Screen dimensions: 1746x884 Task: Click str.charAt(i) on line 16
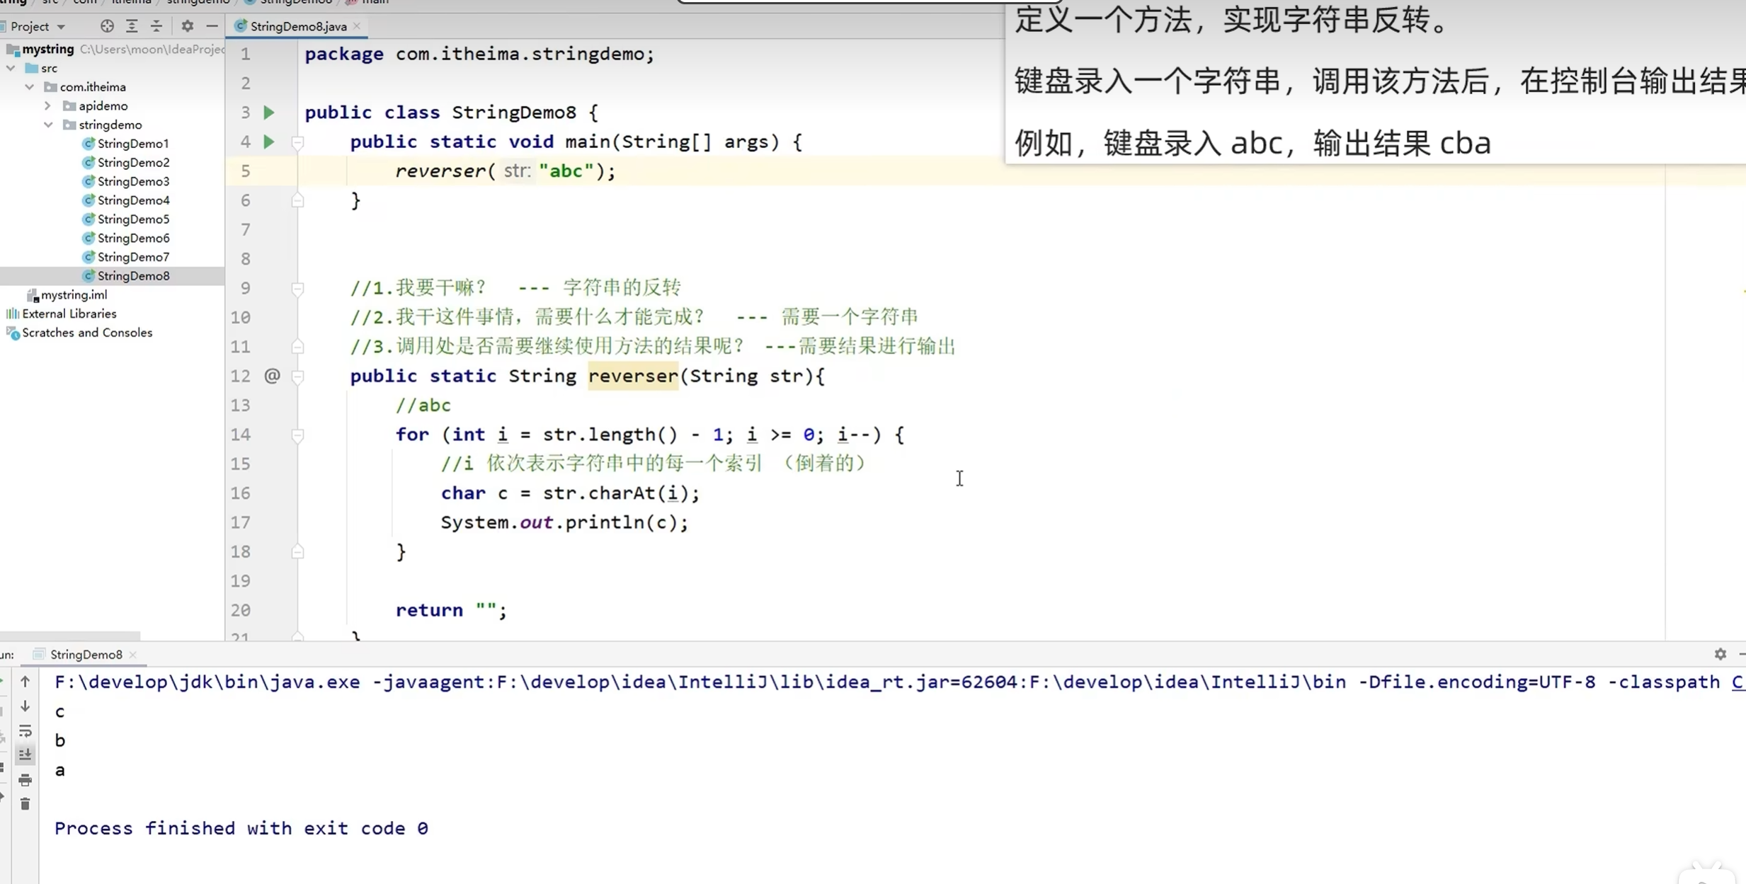click(x=615, y=493)
